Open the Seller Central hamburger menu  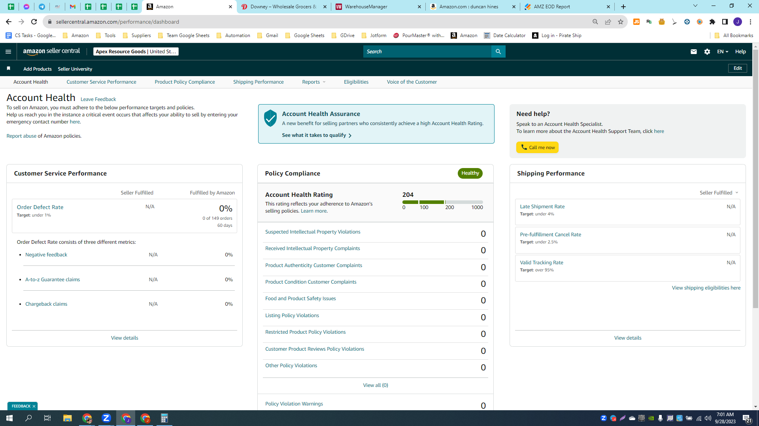8,52
